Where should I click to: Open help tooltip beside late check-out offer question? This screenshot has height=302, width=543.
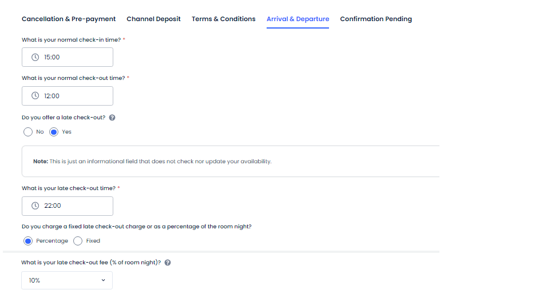pos(112,118)
